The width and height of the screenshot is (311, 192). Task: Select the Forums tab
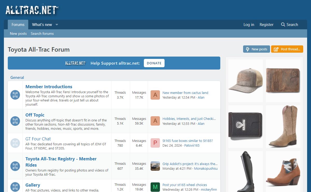point(18,25)
